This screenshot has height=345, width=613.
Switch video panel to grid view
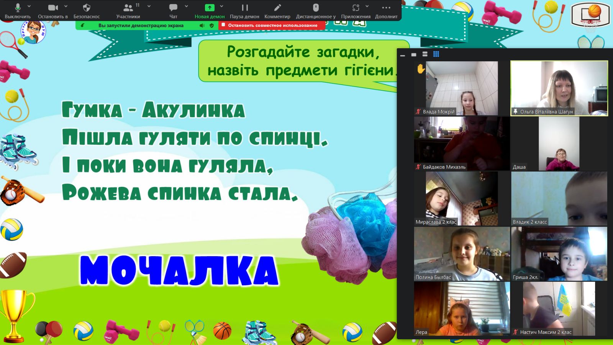(436, 54)
